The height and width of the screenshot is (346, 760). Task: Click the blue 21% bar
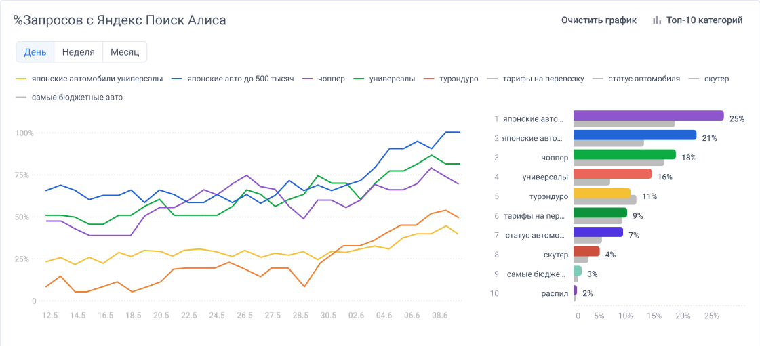click(x=635, y=135)
